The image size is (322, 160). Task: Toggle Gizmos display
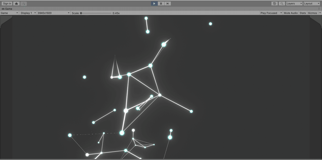pos(312,13)
